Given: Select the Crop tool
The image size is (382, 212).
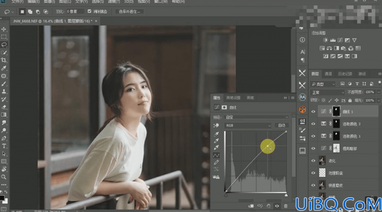Looking at the screenshot, I should click(4, 60).
